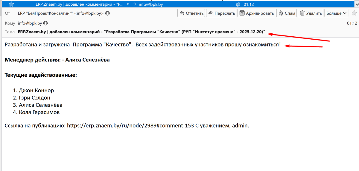Click sender contact icon after info@bpk.by in От

click(107, 13)
